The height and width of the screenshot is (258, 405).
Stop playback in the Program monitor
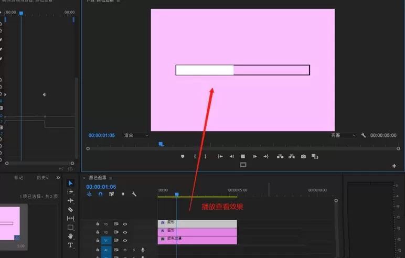243,156
